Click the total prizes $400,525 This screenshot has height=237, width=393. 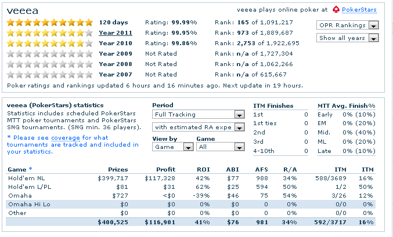pos(113,222)
